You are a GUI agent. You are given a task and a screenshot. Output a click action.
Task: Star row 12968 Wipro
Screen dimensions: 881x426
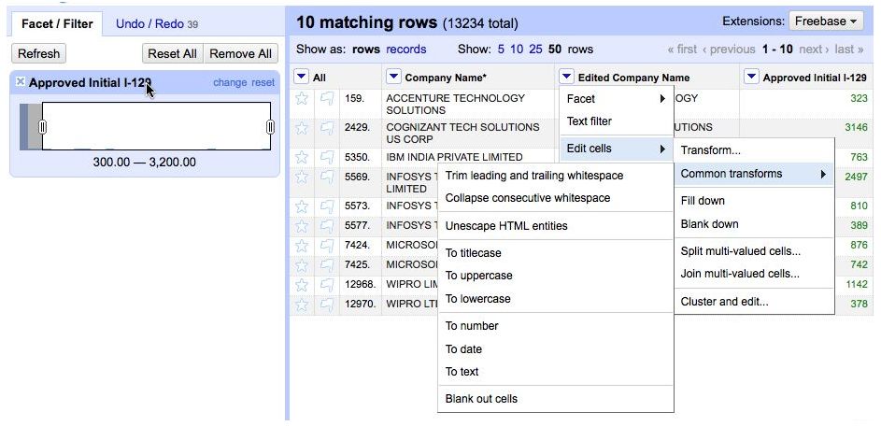coord(302,284)
